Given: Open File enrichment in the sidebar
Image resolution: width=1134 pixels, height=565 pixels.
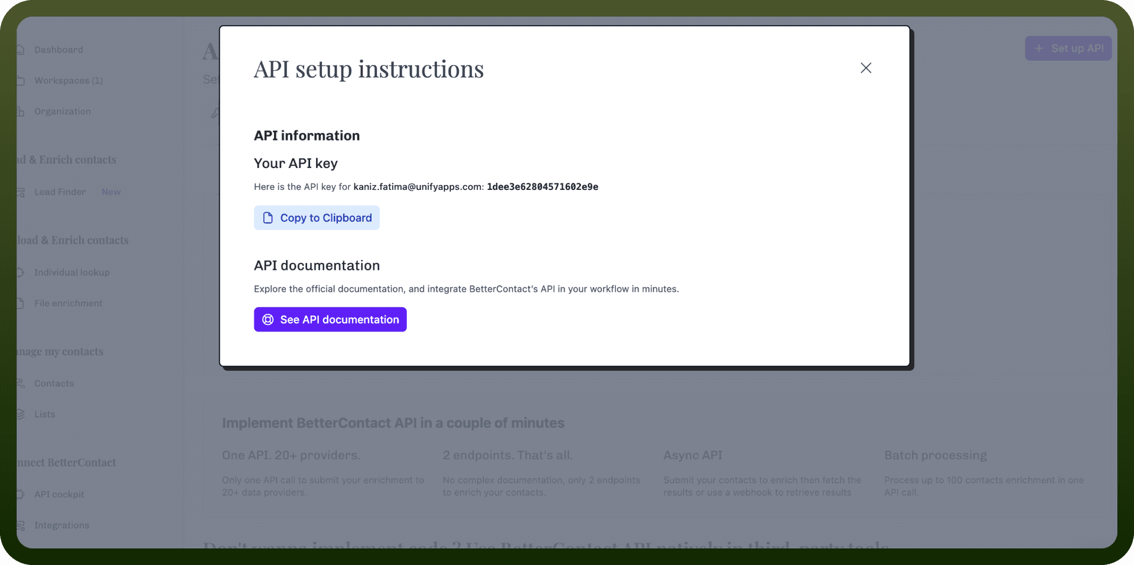Looking at the screenshot, I should click(69, 303).
